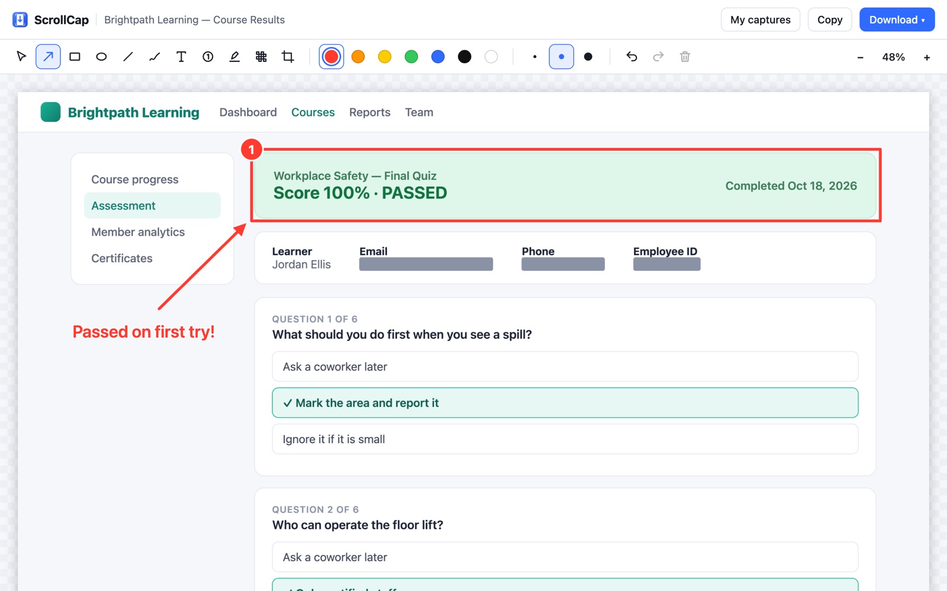Select the freehand squiggle draw tool

tap(154, 57)
